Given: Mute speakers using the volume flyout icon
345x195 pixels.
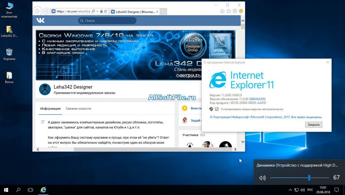Looking at the screenshot, I should 263,178.
